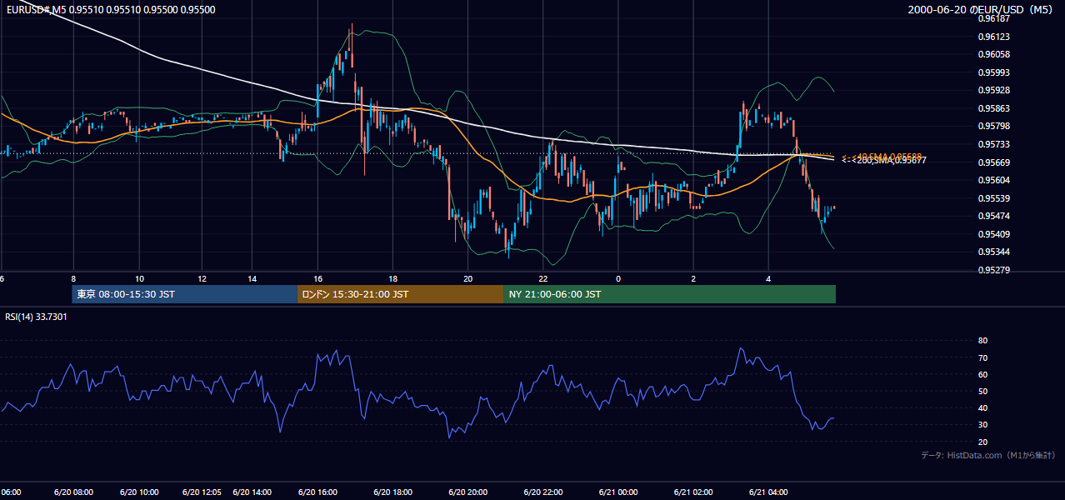
Task: Select the London 15:30-21:00 JST session bar
Action: [400, 294]
